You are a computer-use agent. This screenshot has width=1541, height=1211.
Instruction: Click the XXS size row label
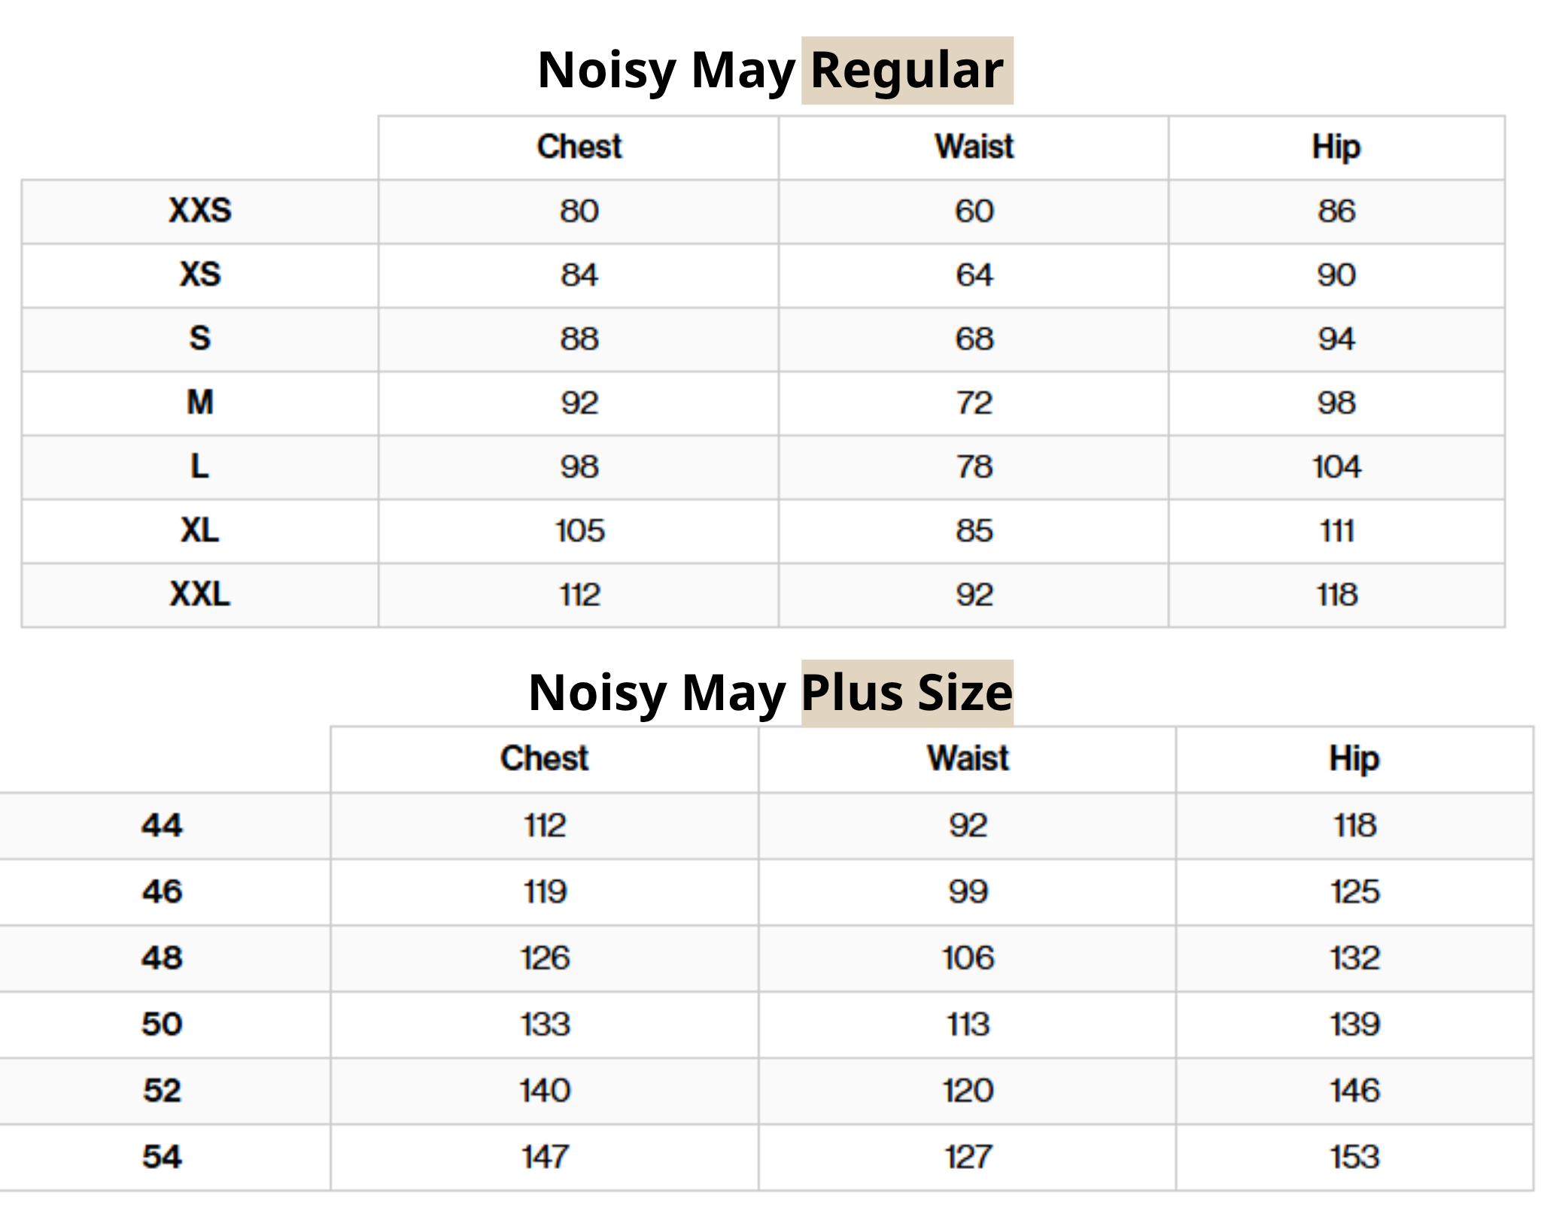[200, 211]
